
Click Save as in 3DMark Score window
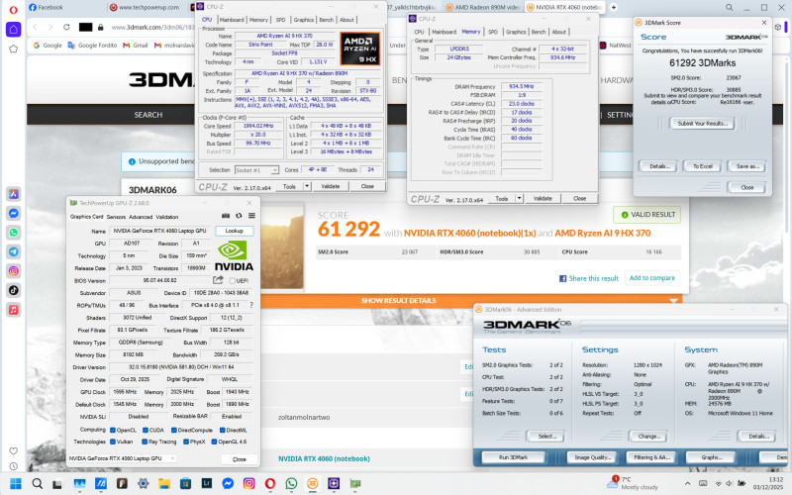746,166
